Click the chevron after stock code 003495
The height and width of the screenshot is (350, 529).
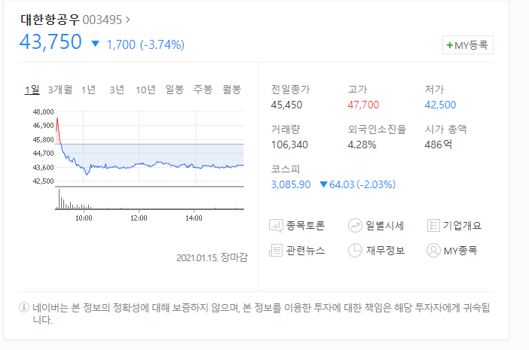coord(127,20)
